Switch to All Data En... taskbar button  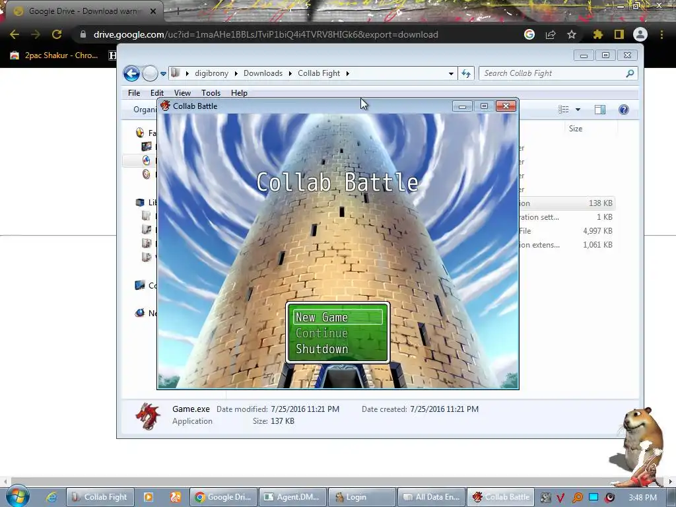pos(431,497)
